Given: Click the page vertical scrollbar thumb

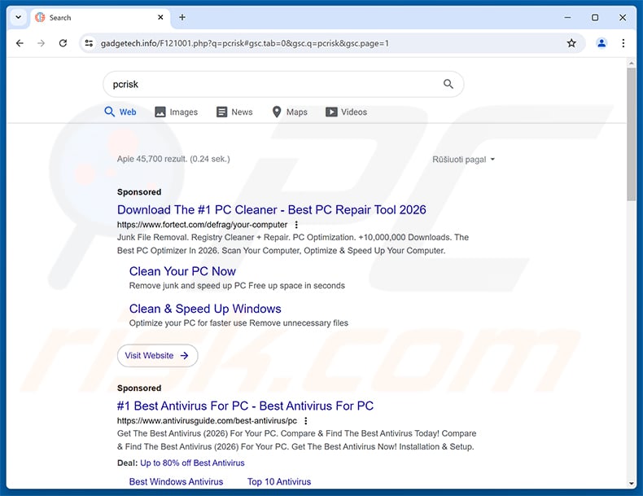Looking at the screenshot, I should [x=631, y=134].
